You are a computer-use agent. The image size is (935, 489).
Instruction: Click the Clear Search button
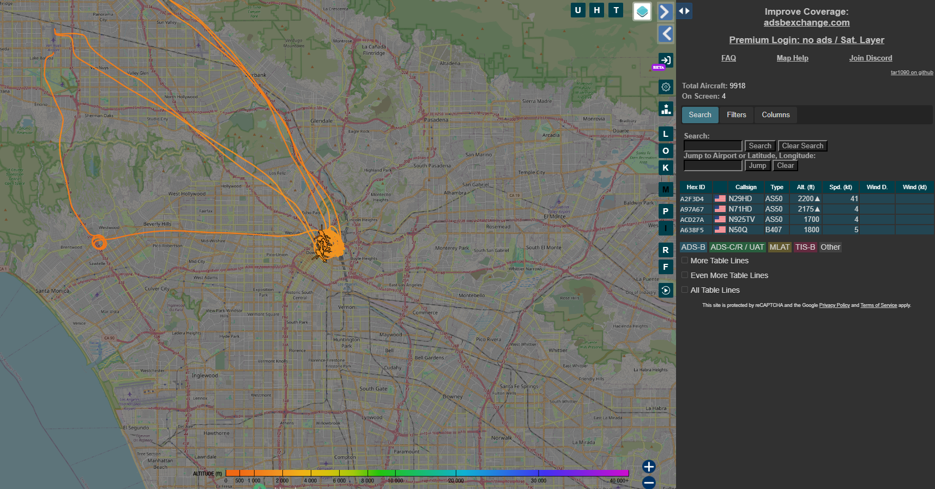coord(803,146)
